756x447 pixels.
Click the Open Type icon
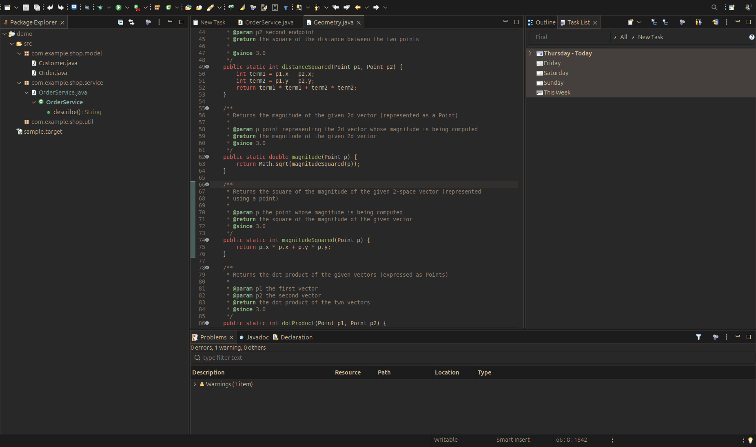pos(188,7)
